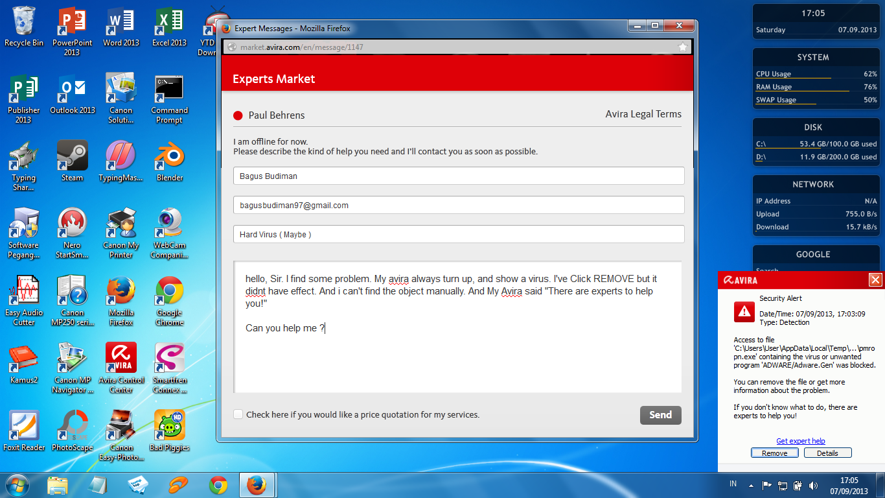Viewport: 885px width, 498px height.
Task: Click the Send button
Action: 660,415
